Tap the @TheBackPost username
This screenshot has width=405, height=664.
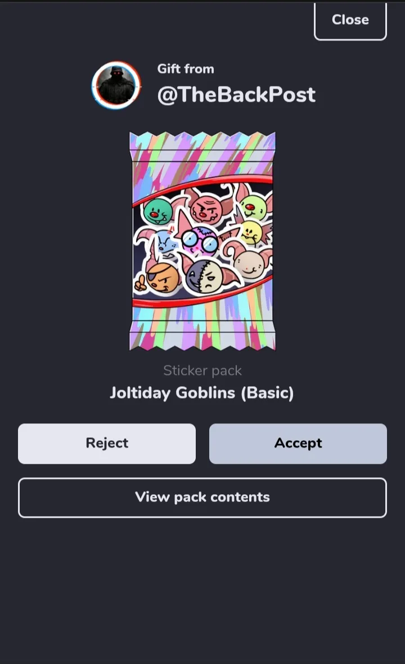point(236,95)
